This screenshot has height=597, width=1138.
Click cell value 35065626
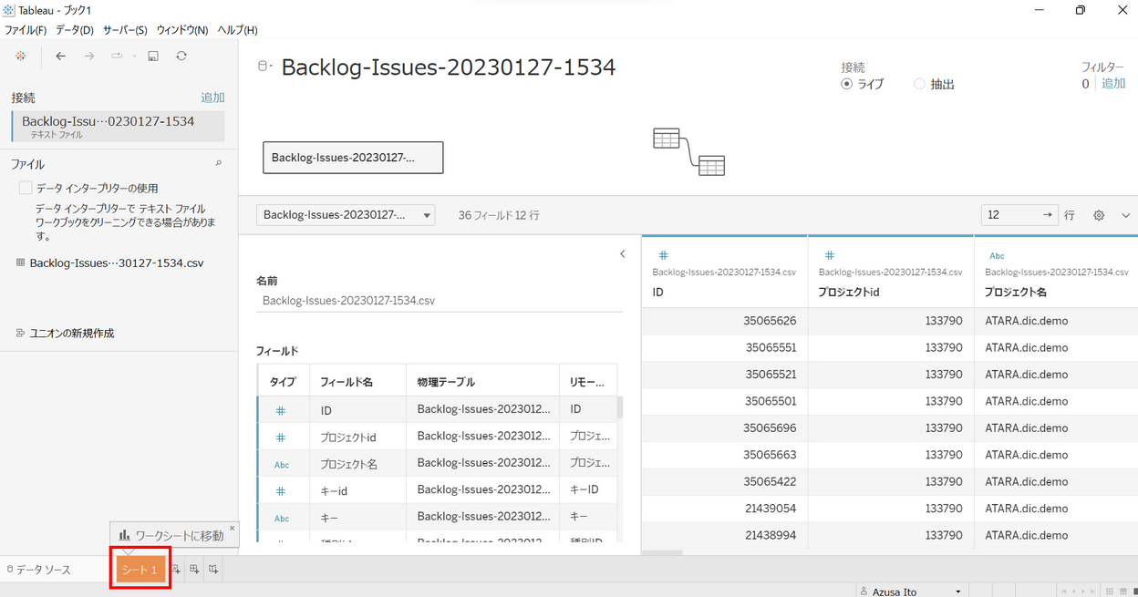(771, 321)
